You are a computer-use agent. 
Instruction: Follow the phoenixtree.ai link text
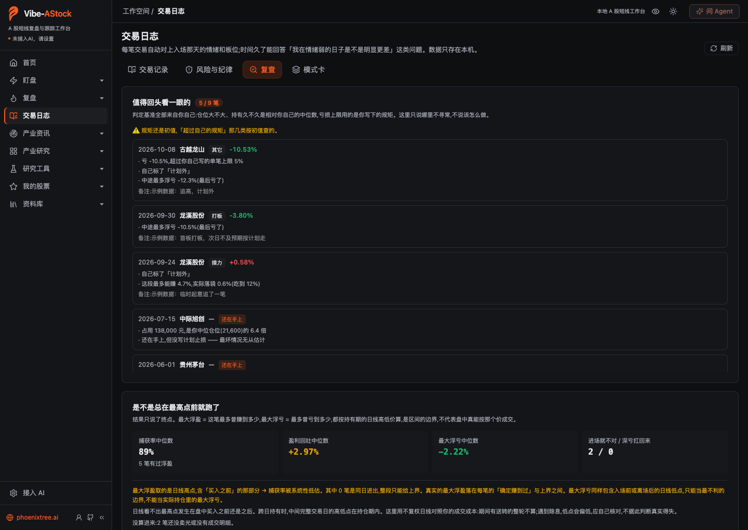[x=37, y=518]
